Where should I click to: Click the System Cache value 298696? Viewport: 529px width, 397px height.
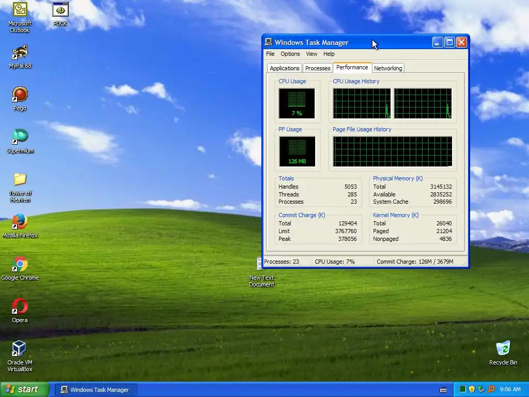442,202
